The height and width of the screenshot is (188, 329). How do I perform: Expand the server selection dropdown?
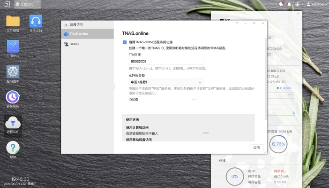pyautogui.click(x=166, y=82)
